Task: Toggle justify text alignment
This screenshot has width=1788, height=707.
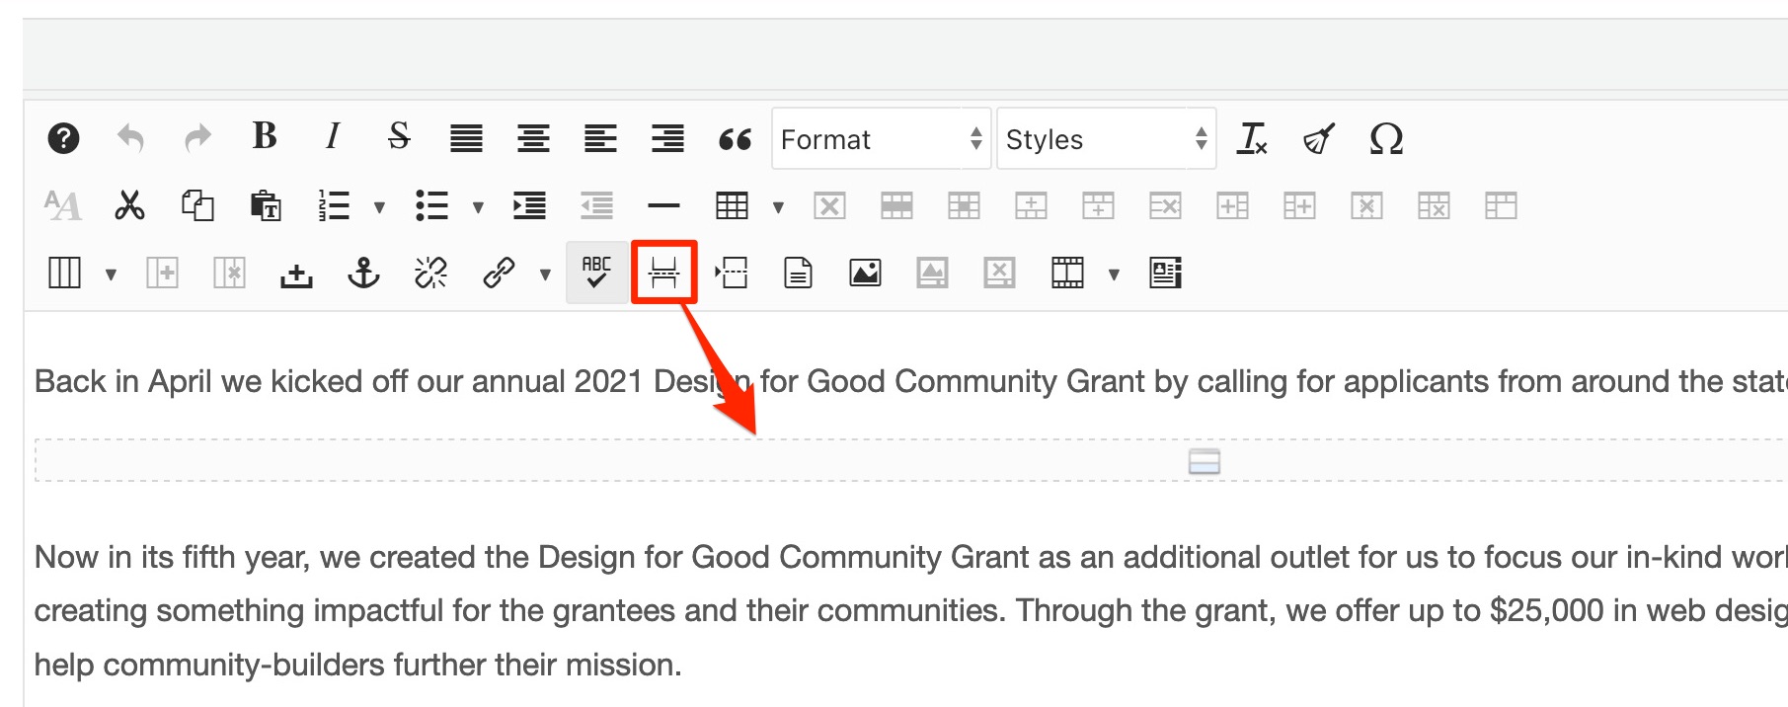Action: pos(466,138)
